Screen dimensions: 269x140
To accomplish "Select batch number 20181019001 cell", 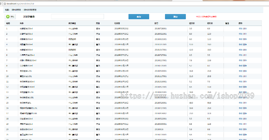I will pyautogui.click(x=161, y=81).
